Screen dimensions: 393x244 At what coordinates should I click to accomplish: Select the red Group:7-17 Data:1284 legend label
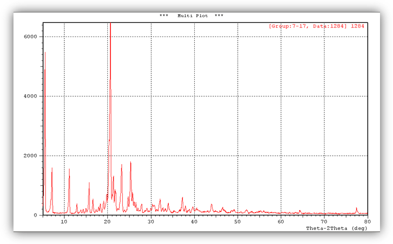tap(317, 26)
